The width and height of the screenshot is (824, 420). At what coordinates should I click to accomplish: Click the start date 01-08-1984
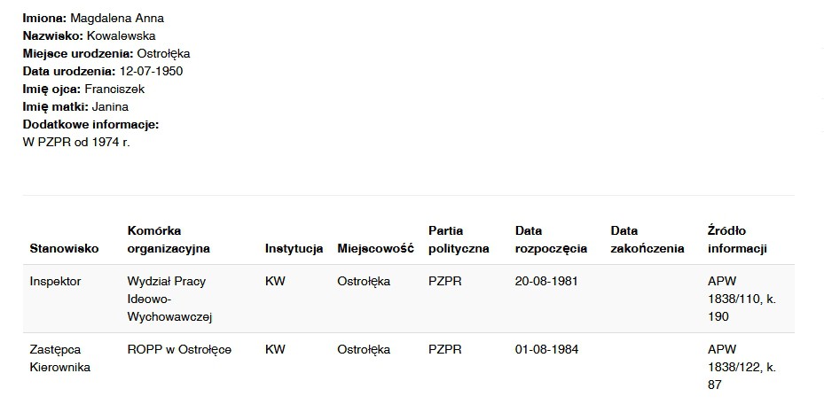coord(546,349)
